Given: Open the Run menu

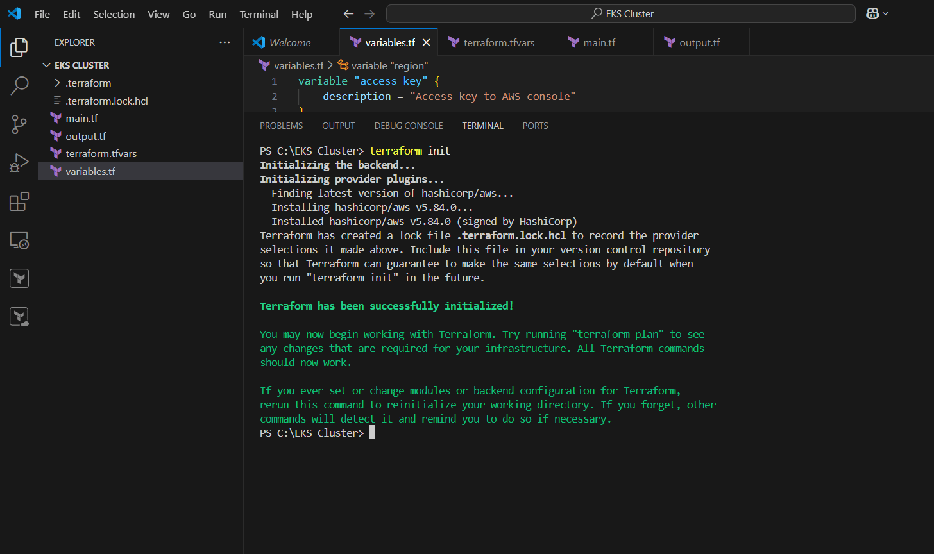Looking at the screenshot, I should [x=217, y=14].
